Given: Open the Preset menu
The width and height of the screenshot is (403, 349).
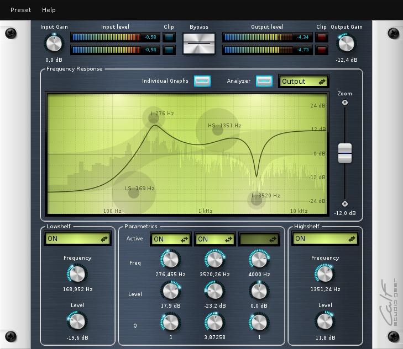Looking at the screenshot, I should (20, 10).
